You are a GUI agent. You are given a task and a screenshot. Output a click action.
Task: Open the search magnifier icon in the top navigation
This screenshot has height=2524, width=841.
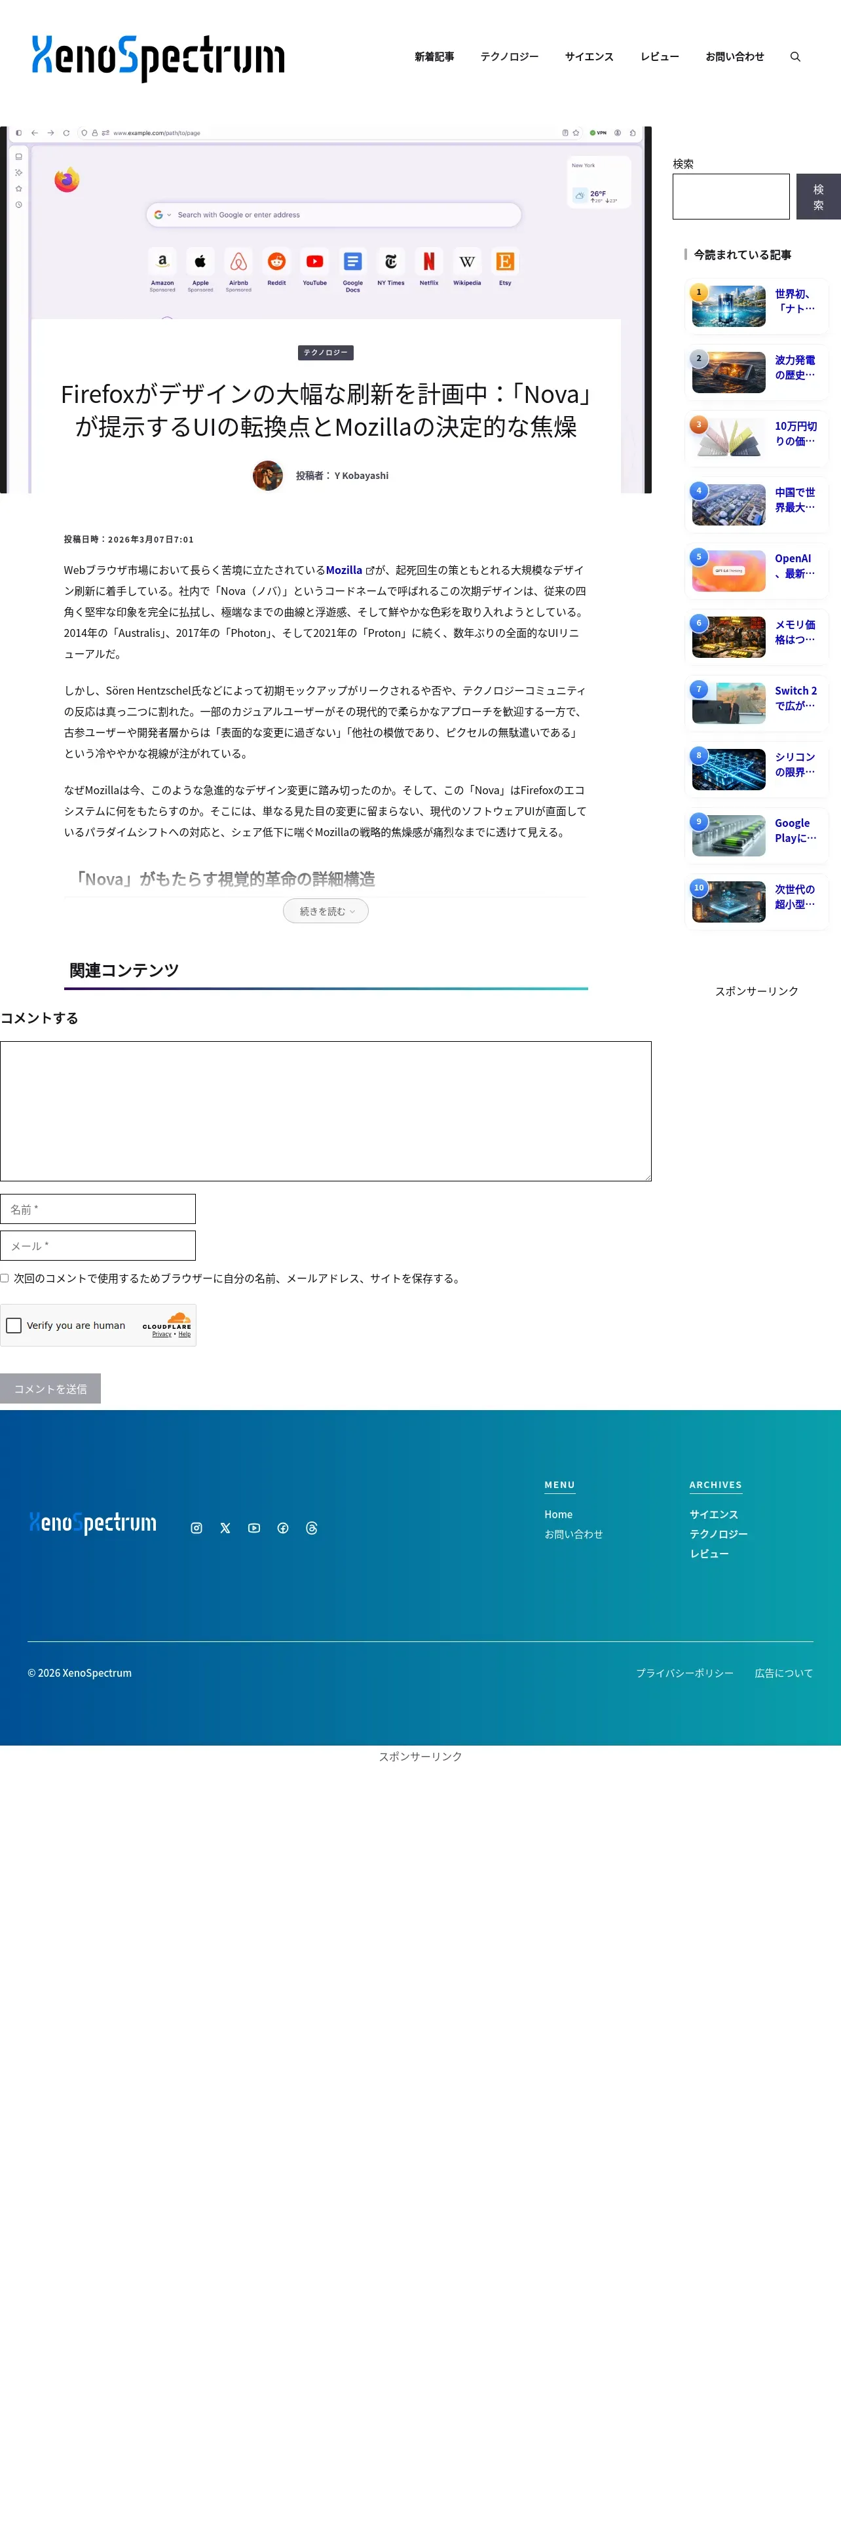tap(795, 57)
